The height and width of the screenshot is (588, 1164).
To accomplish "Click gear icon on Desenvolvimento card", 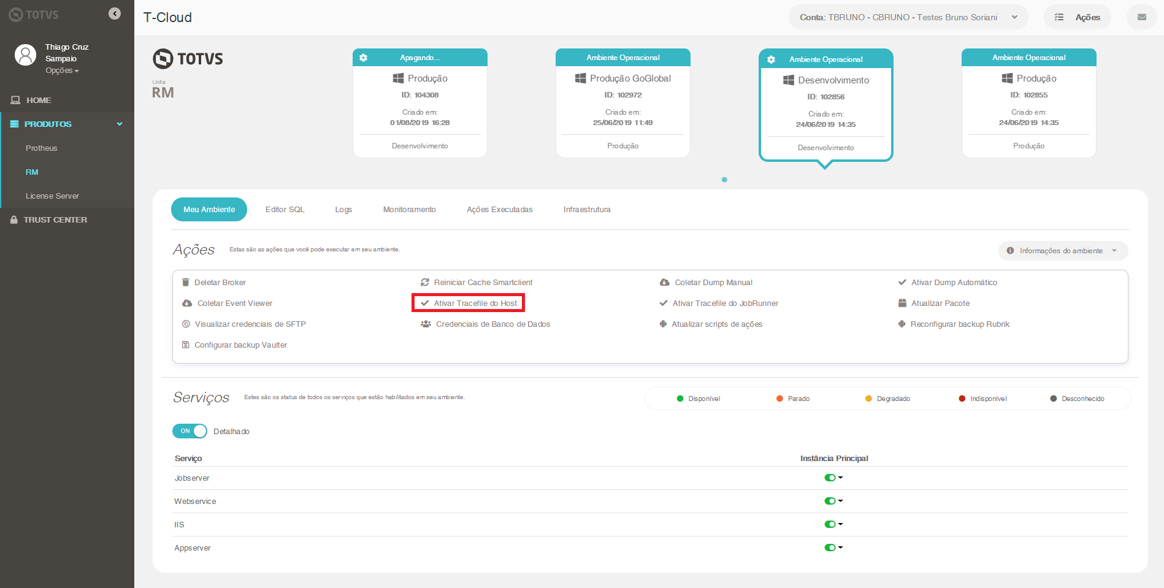I will point(771,59).
